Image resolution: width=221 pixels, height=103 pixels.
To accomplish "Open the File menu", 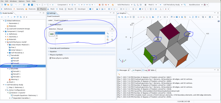I will coord(2,1).
